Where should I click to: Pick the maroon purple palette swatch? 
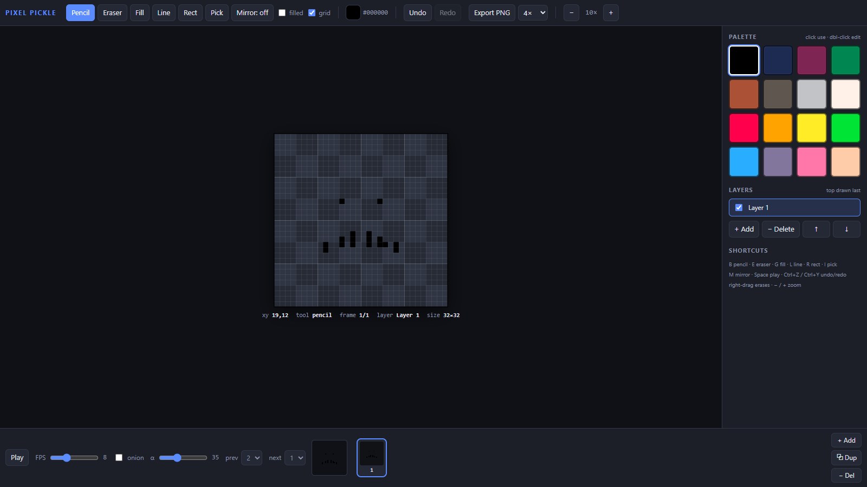(x=812, y=60)
